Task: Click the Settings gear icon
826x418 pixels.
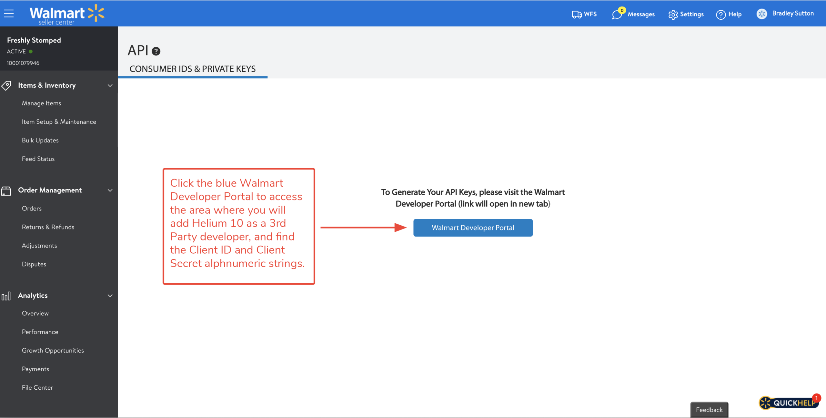Action: (x=673, y=15)
